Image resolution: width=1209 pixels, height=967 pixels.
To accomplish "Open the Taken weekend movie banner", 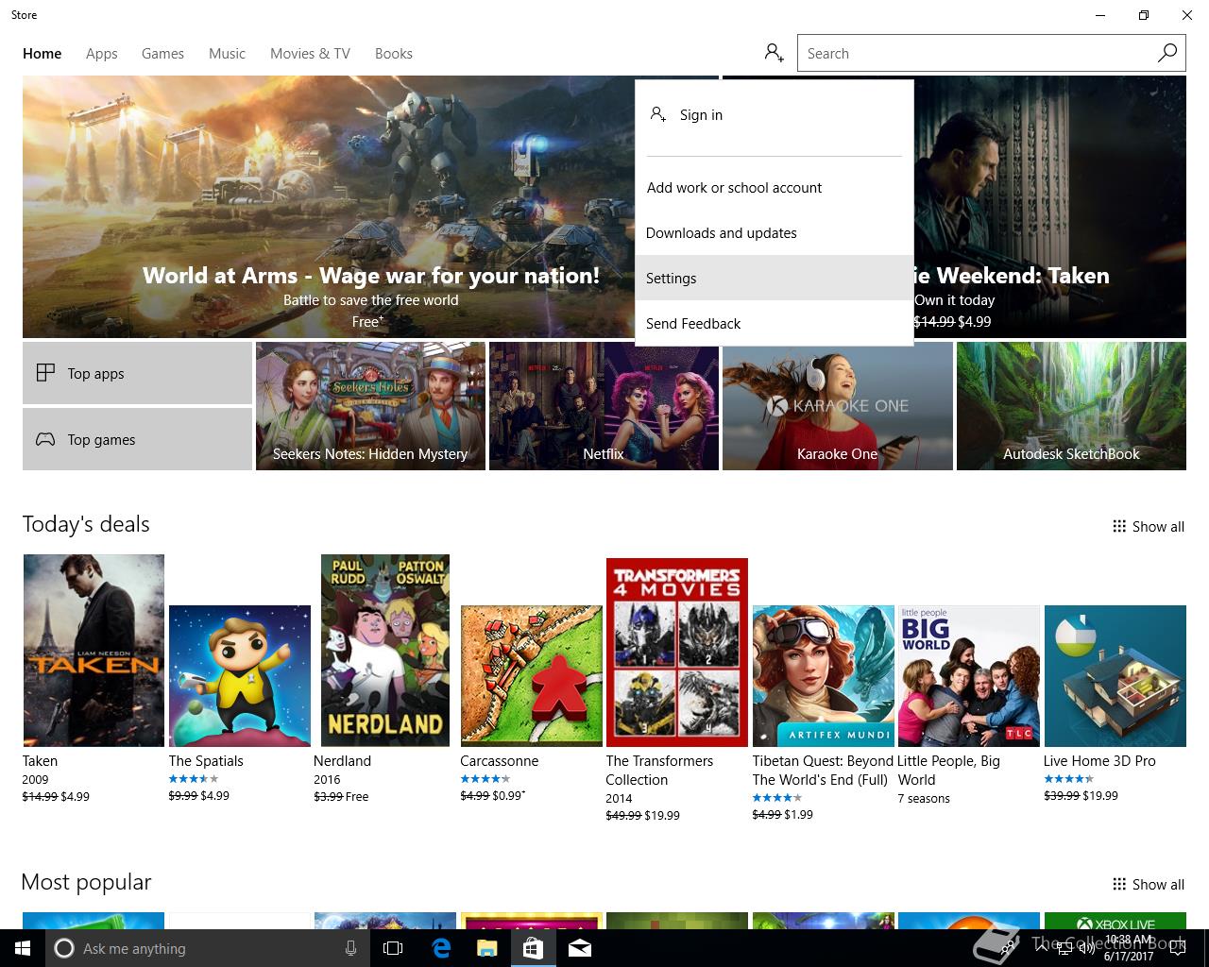I will click(x=1048, y=207).
